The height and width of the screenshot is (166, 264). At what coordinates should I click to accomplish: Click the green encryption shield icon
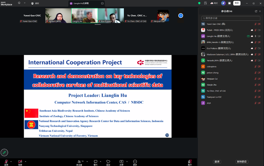point(199,3)
